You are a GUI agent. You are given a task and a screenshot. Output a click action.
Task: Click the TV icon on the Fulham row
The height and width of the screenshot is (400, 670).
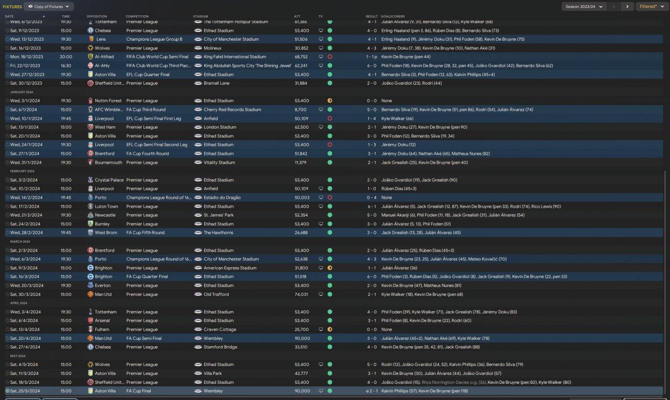(321, 329)
